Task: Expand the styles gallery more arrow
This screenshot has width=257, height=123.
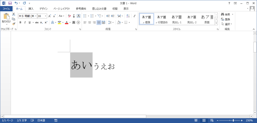Action: pos(216,23)
